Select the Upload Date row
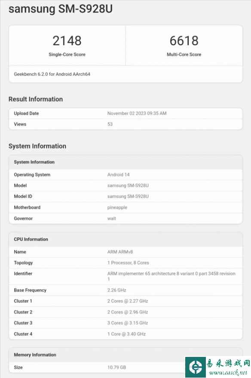The image size is (251, 378). tap(125, 113)
